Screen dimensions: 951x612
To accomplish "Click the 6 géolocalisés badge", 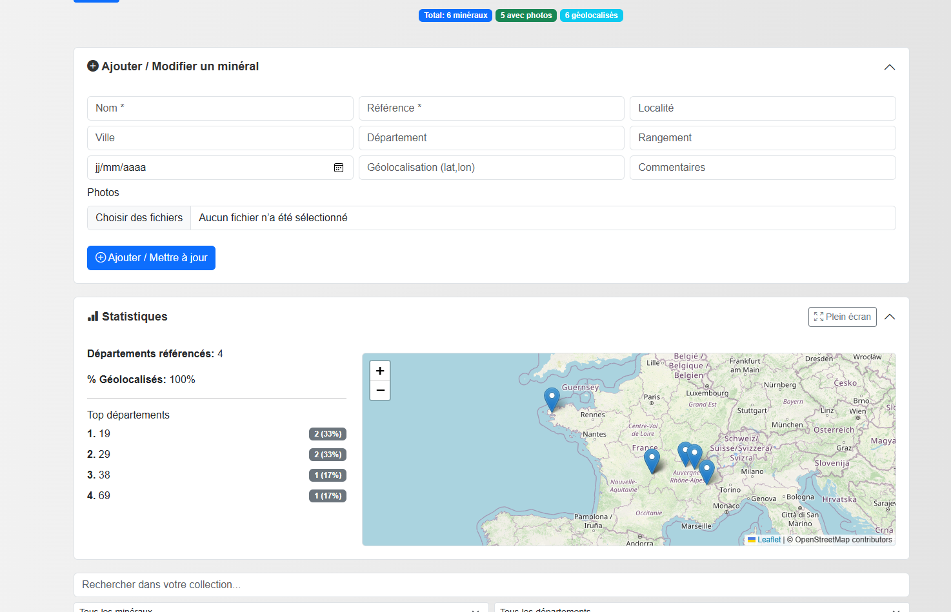I will (x=591, y=15).
